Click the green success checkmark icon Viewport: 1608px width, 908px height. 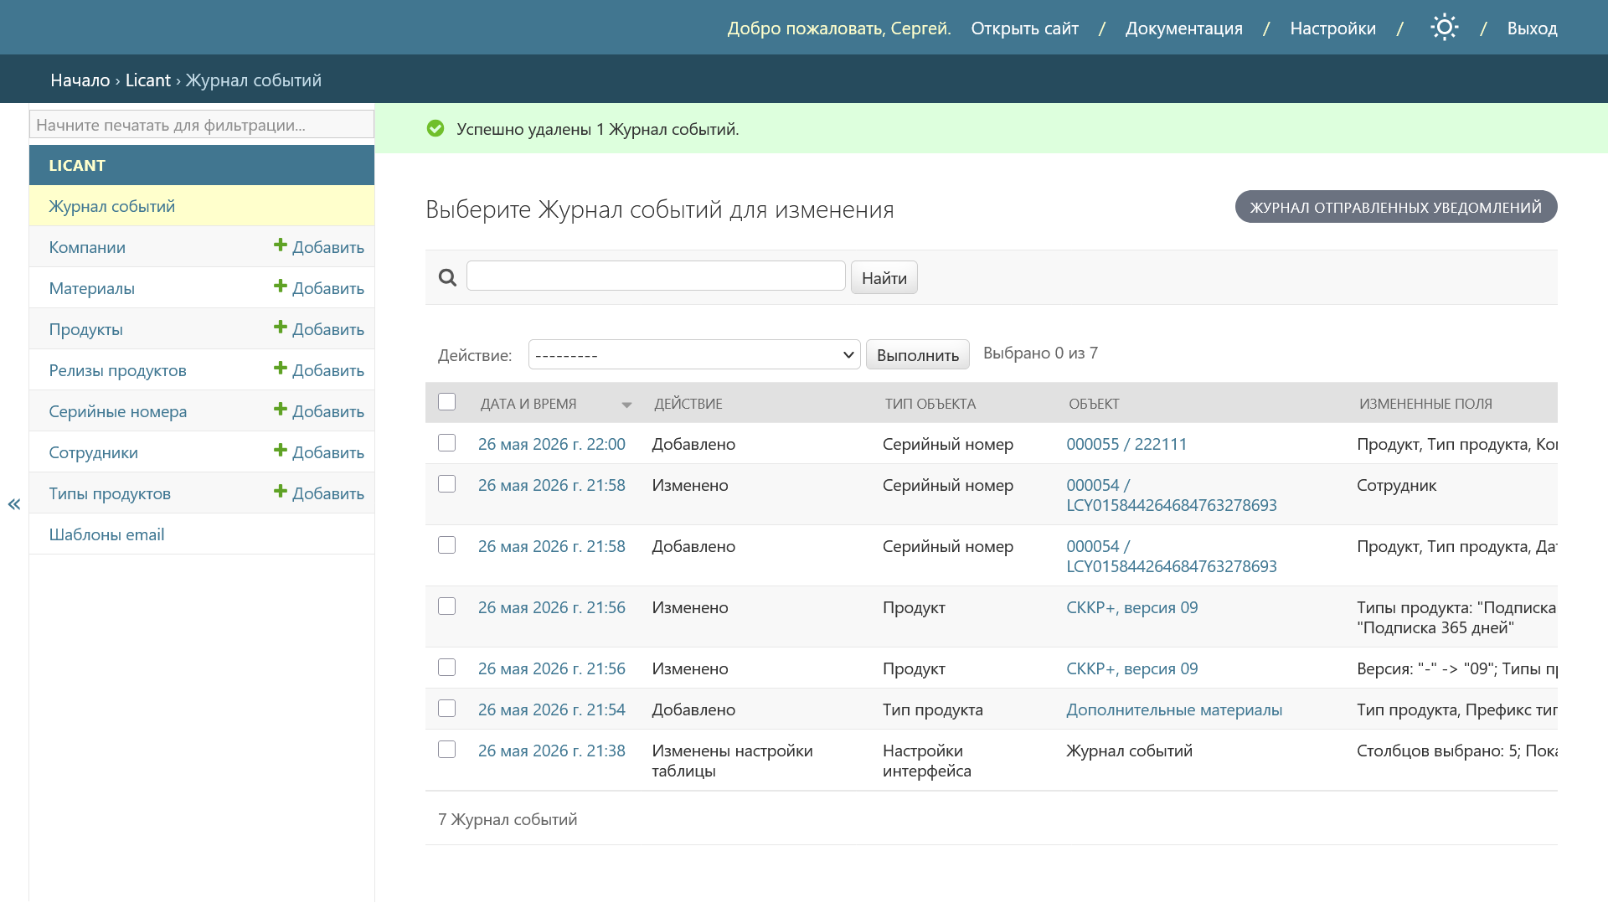tap(435, 129)
